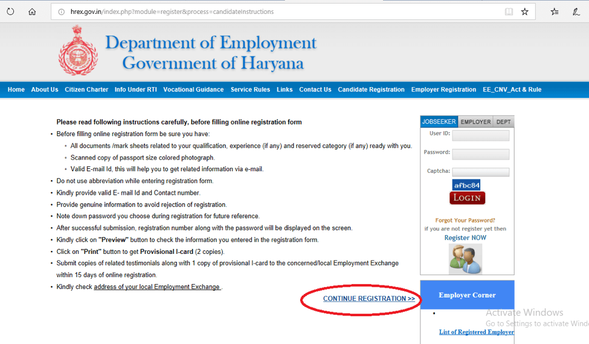Viewport: 589px width, 344px height.
Task: Go to the browser home icon
Action: click(x=32, y=11)
